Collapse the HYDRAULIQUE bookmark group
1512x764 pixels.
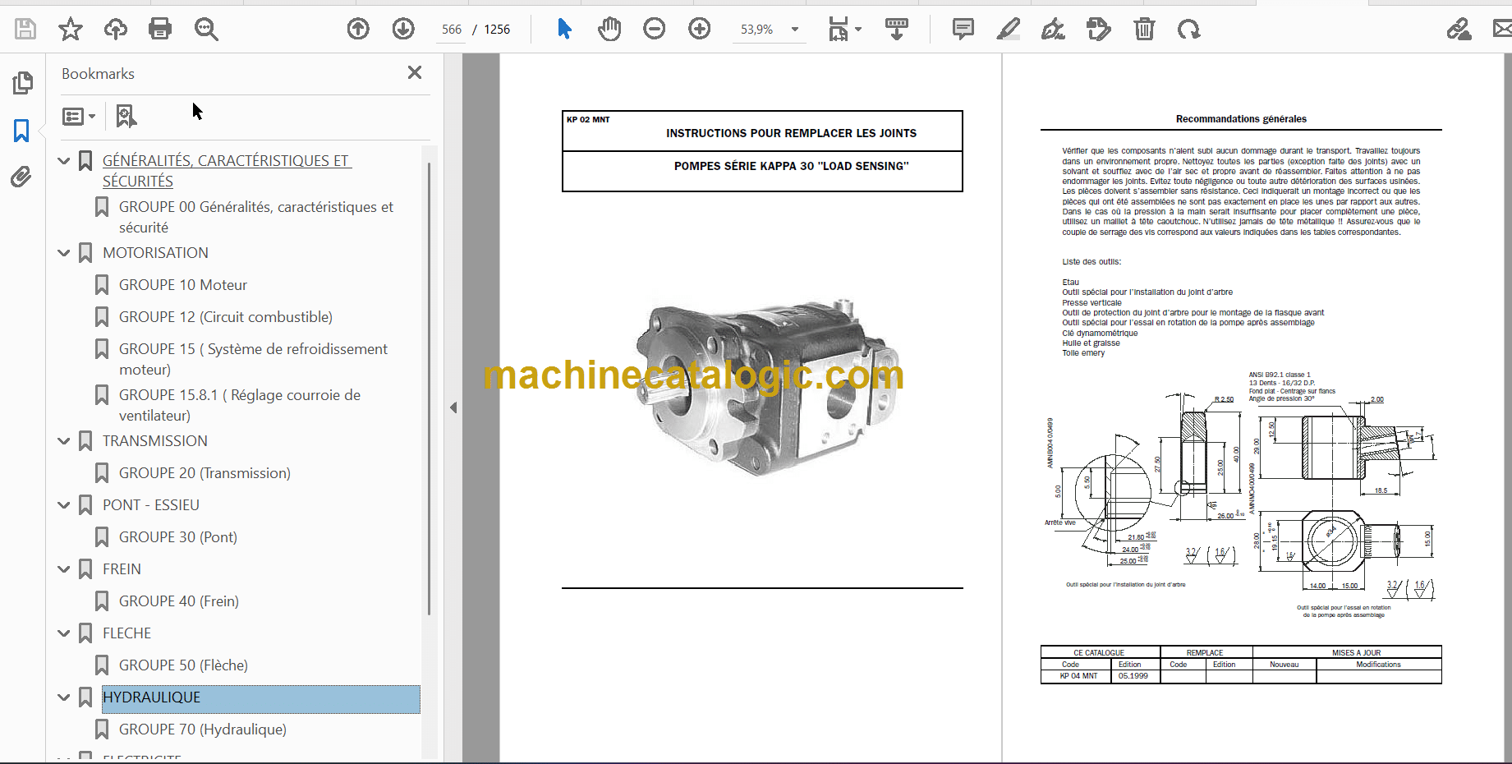[x=64, y=697]
